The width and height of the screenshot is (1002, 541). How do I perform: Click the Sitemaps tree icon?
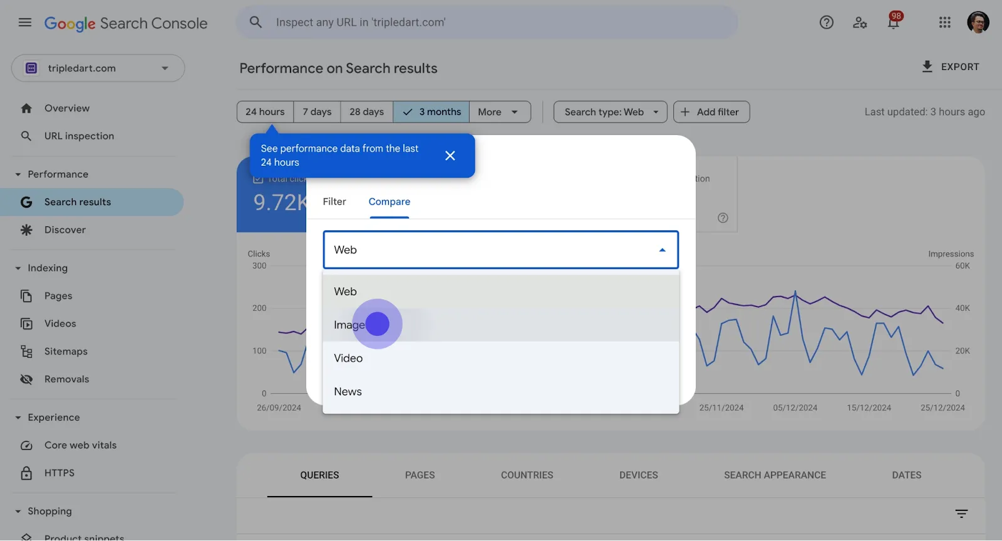point(26,351)
